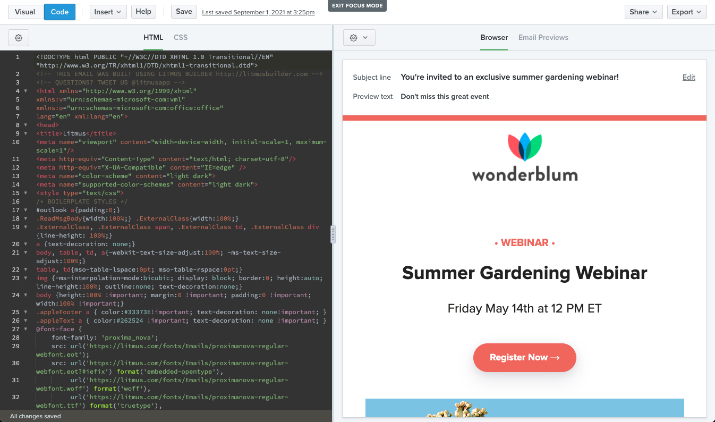Fold the table, td rule at line 22
The height and width of the screenshot is (422, 715).
[26, 269]
